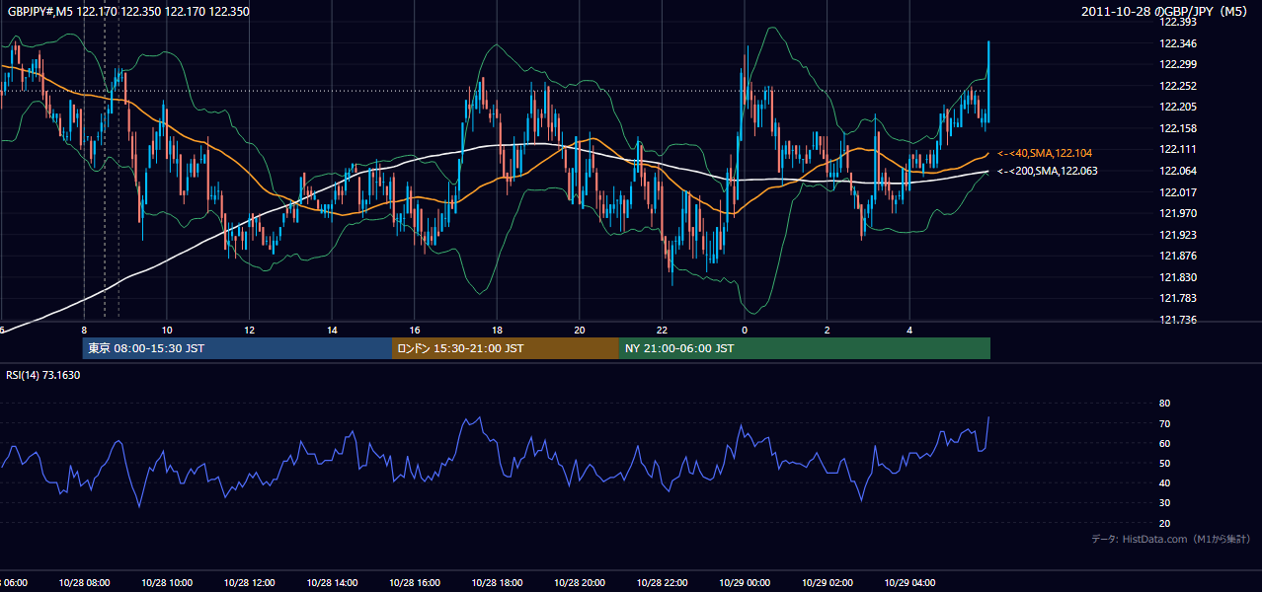Click the 東京 08:00-15:30 JST session bar
Screen dimensions: 1262x592
point(237,348)
